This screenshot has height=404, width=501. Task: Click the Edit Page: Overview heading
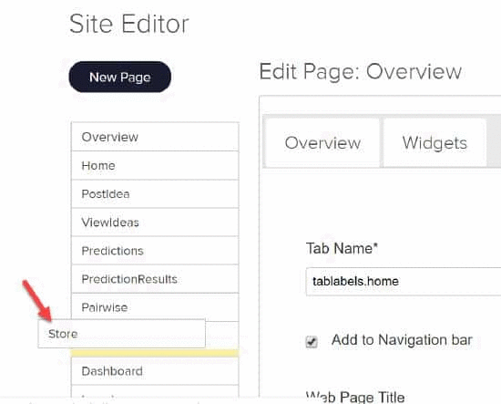pos(361,72)
